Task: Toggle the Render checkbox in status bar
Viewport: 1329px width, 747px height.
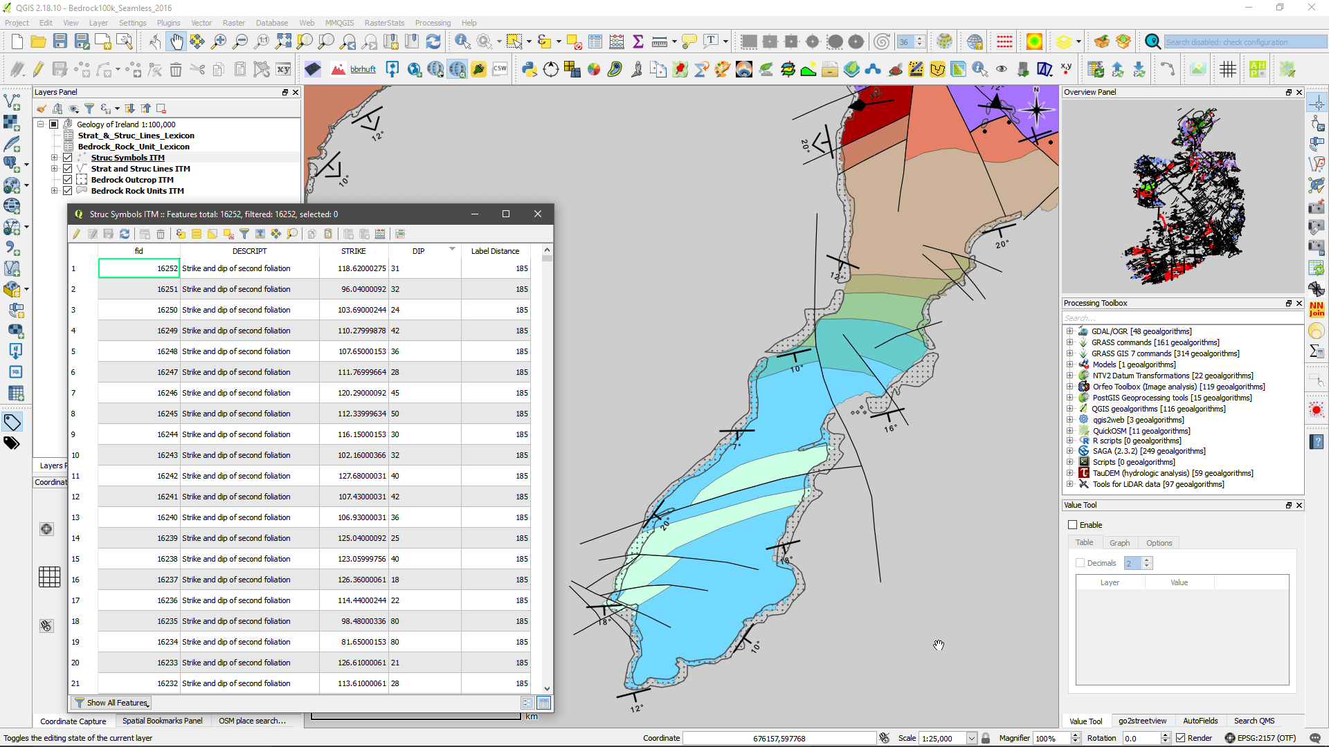Action: point(1181,738)
